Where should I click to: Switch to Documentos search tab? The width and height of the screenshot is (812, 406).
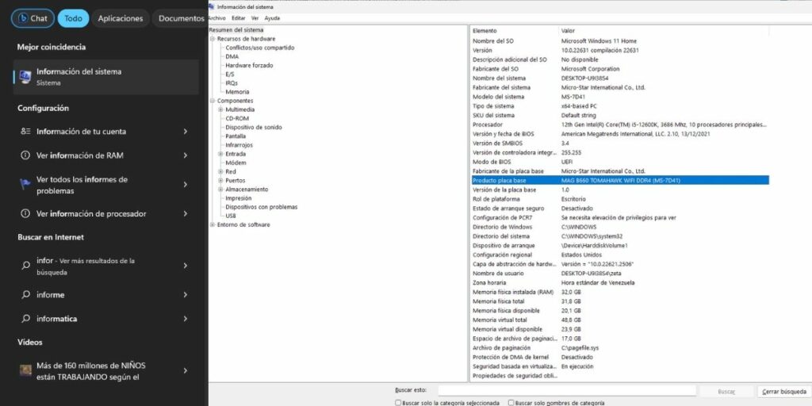180,18
